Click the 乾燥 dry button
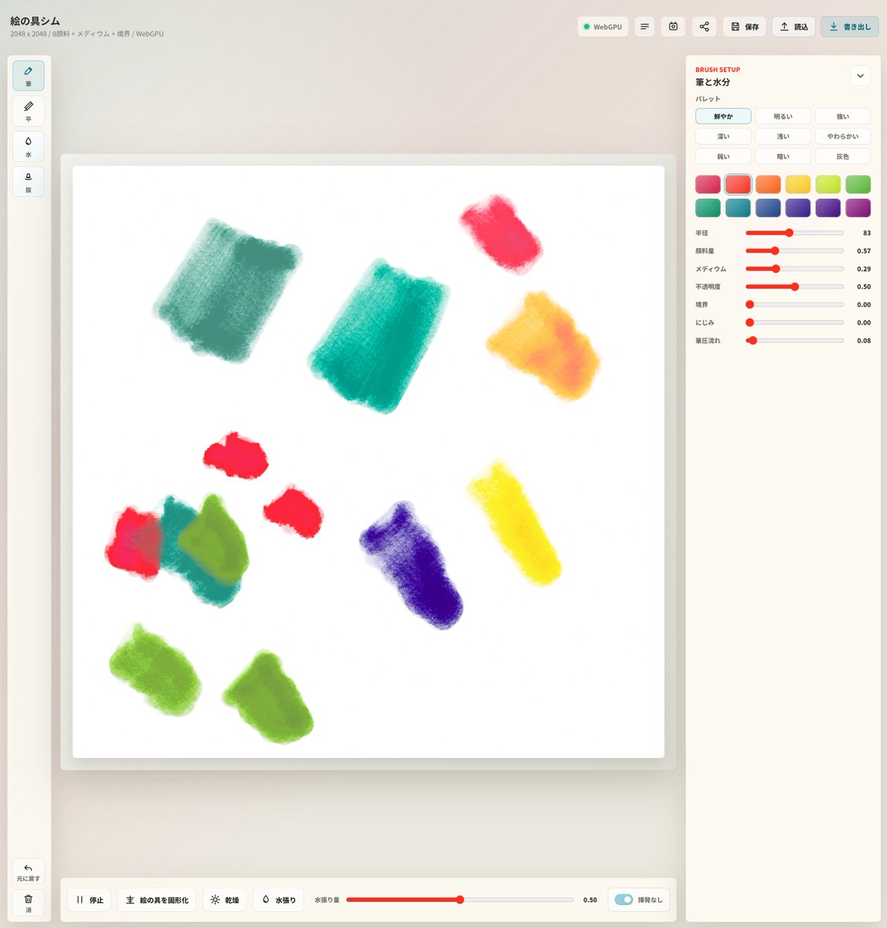 point(224,899)
